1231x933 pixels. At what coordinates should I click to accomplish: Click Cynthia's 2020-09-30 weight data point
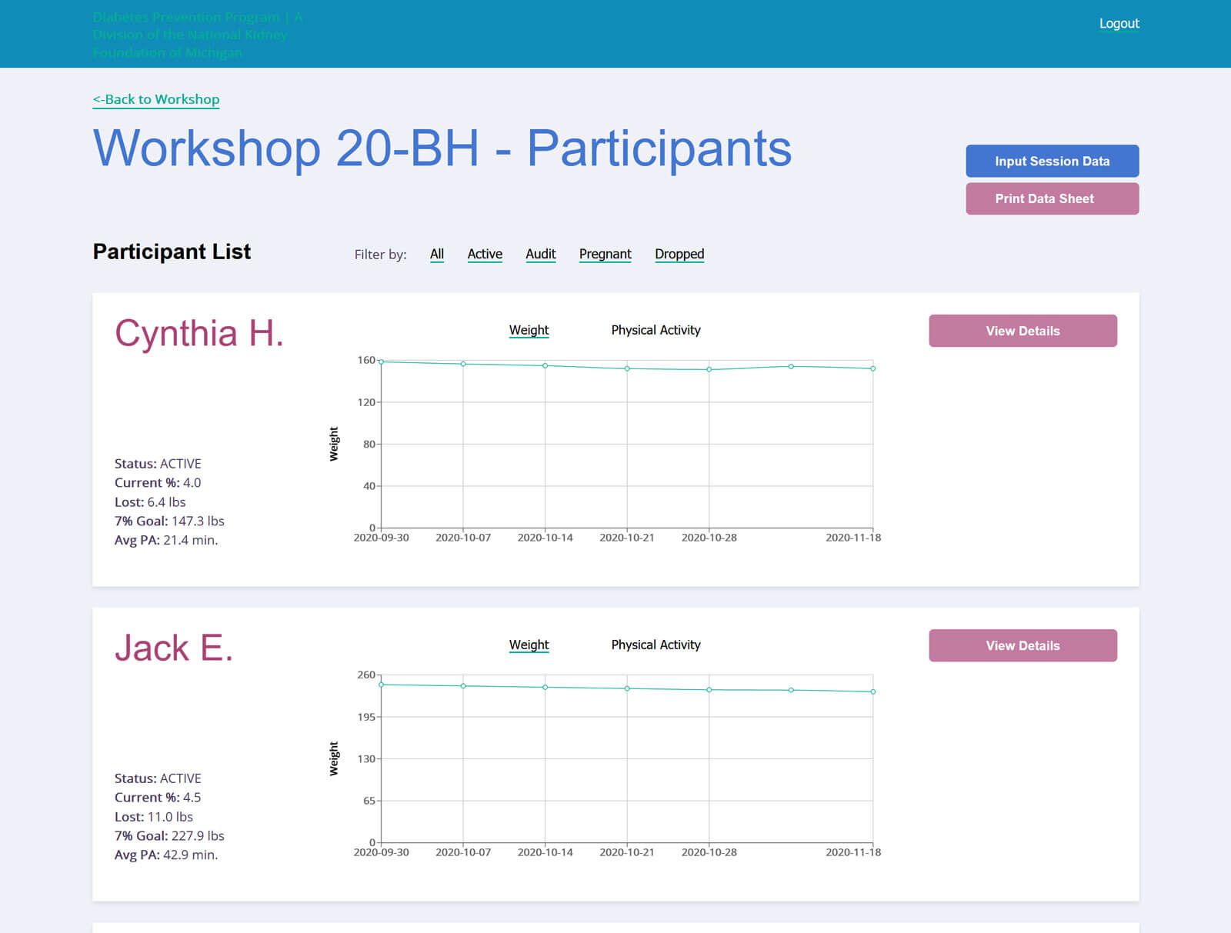[381, 362]
